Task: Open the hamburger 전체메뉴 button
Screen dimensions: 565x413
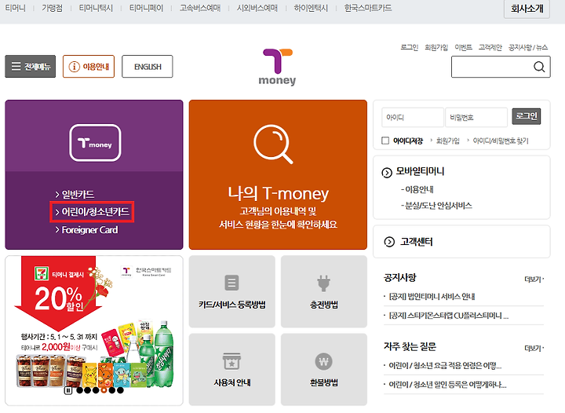Action: coord(31,66)
